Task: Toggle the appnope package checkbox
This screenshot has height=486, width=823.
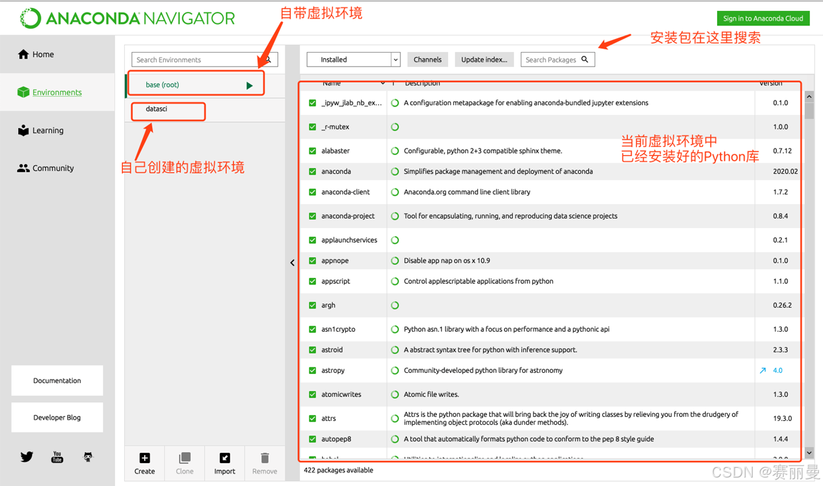Action: (x=312, y=261)
